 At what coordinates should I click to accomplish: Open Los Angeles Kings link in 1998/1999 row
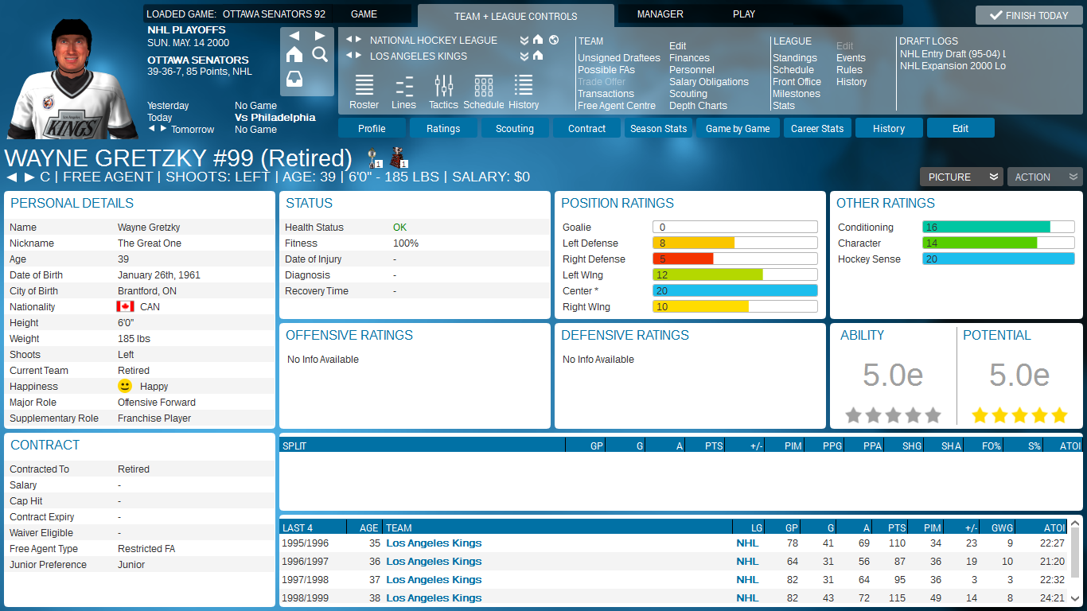point(434,598)
